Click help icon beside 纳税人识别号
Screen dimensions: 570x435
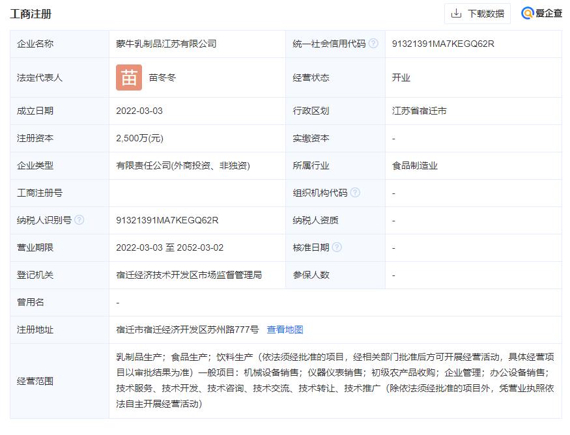(x=79, y=220)
